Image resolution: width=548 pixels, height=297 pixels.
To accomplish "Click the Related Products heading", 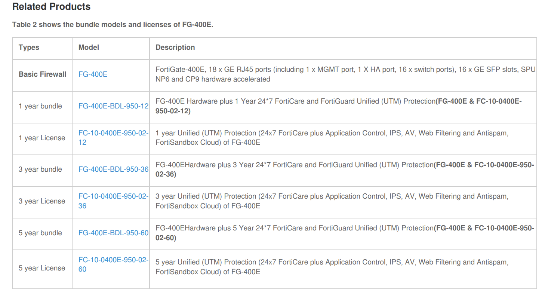I will click(52, 7).
